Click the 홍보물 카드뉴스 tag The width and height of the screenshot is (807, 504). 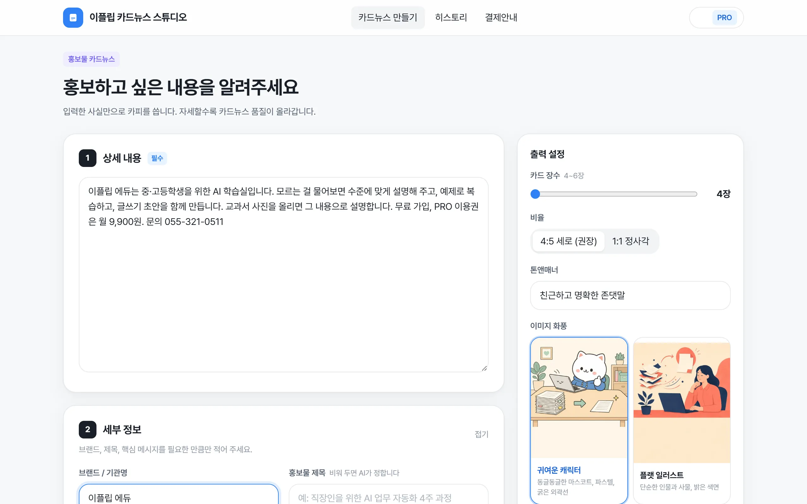point(91,59)
